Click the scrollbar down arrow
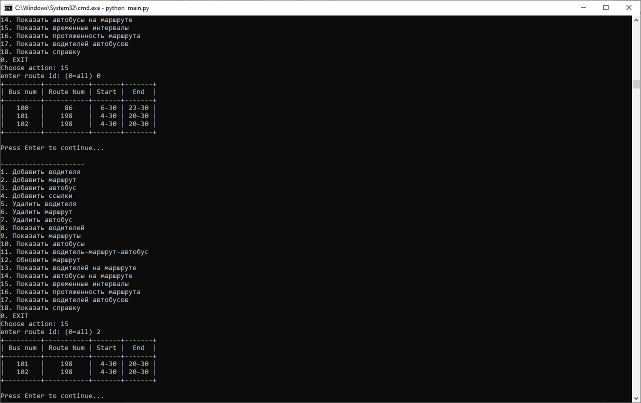The width and height of the screenshot is (641, 403). [636, 398]
